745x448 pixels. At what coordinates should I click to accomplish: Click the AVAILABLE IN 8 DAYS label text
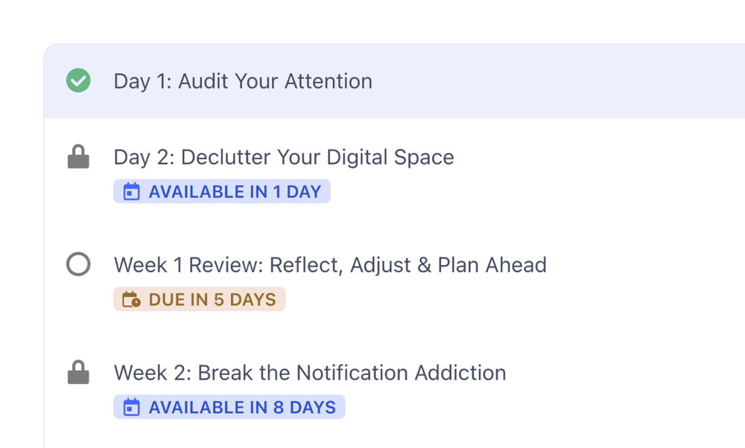[242, 408]
